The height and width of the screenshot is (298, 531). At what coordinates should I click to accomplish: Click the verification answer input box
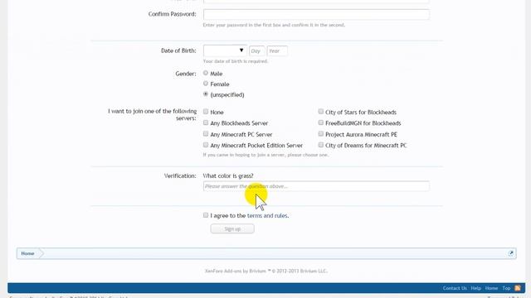click(x=316, y=186)
